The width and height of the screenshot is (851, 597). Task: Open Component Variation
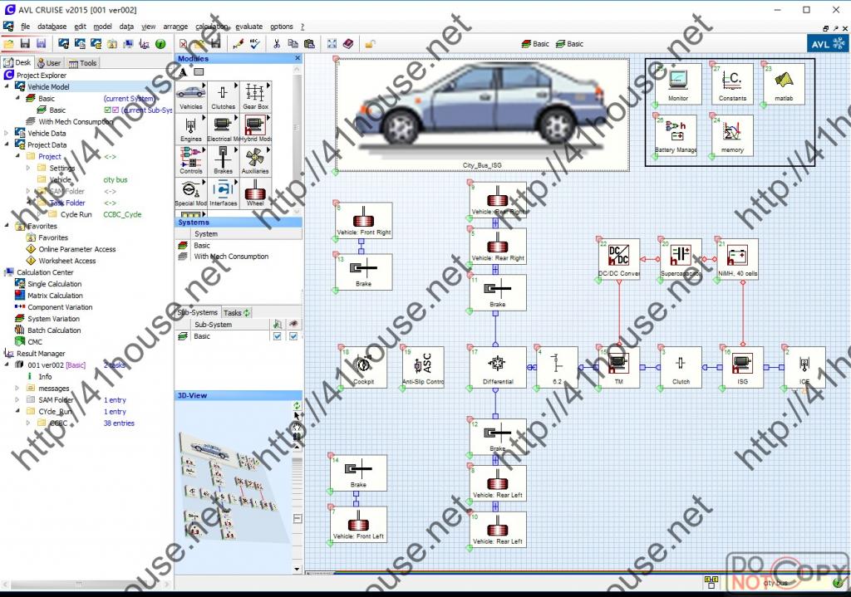(x=60, y=307)
